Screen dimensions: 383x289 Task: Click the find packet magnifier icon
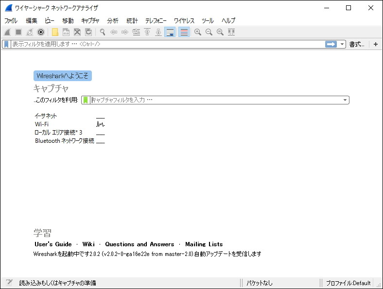[x=103, y=32]
